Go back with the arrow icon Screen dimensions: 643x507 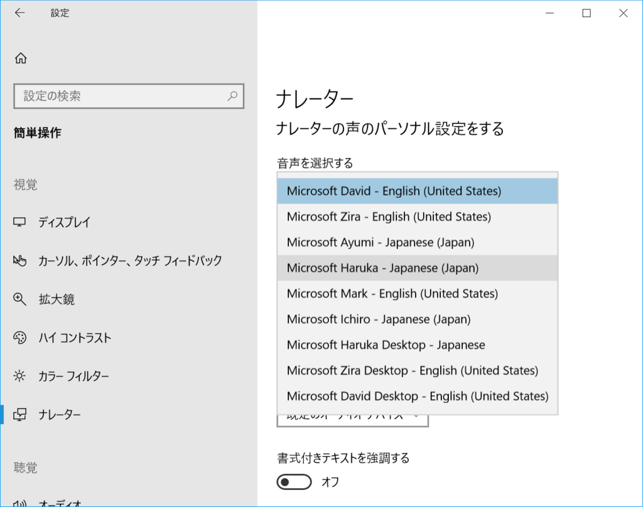click(x=19, y=13)
